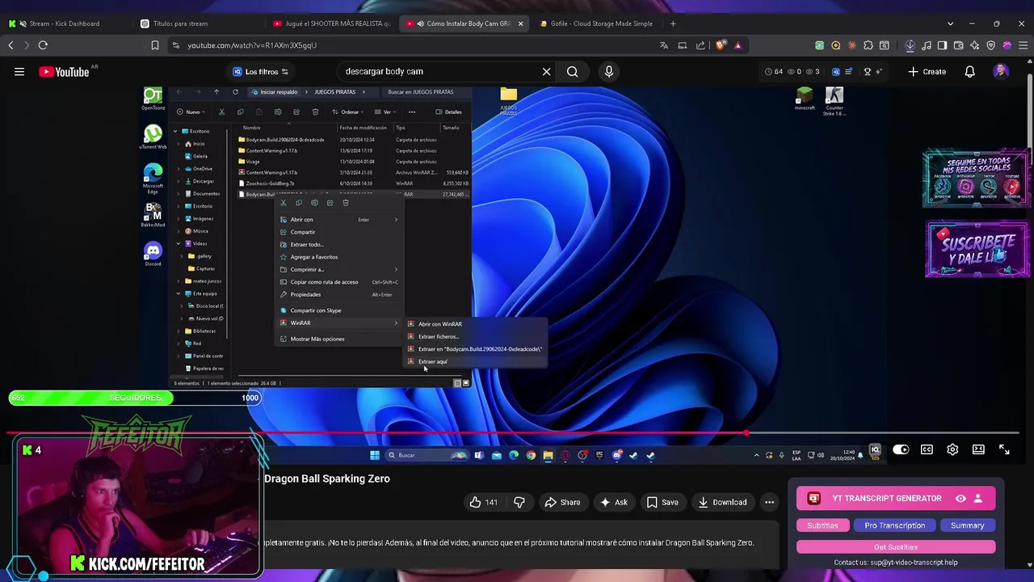Click the Share button under the video
This screenshot has width=1034, height=582.
[562, 502]
